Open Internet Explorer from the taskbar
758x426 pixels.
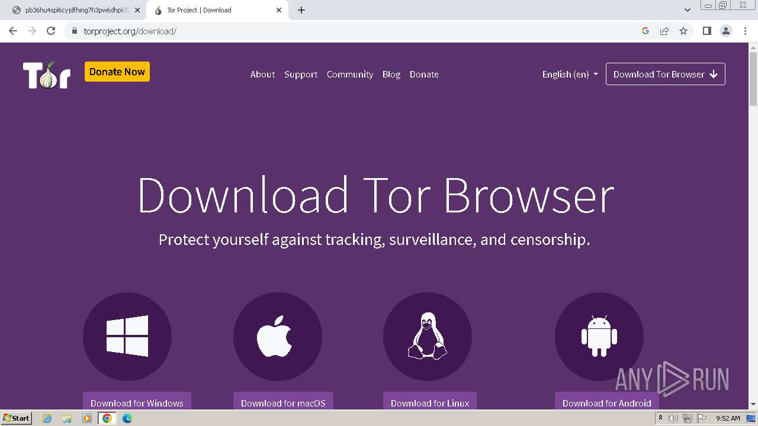[47, 418]
